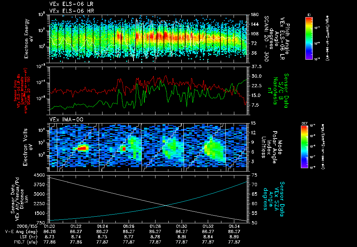Click the 01:28 time tick label

pos(155,226)
